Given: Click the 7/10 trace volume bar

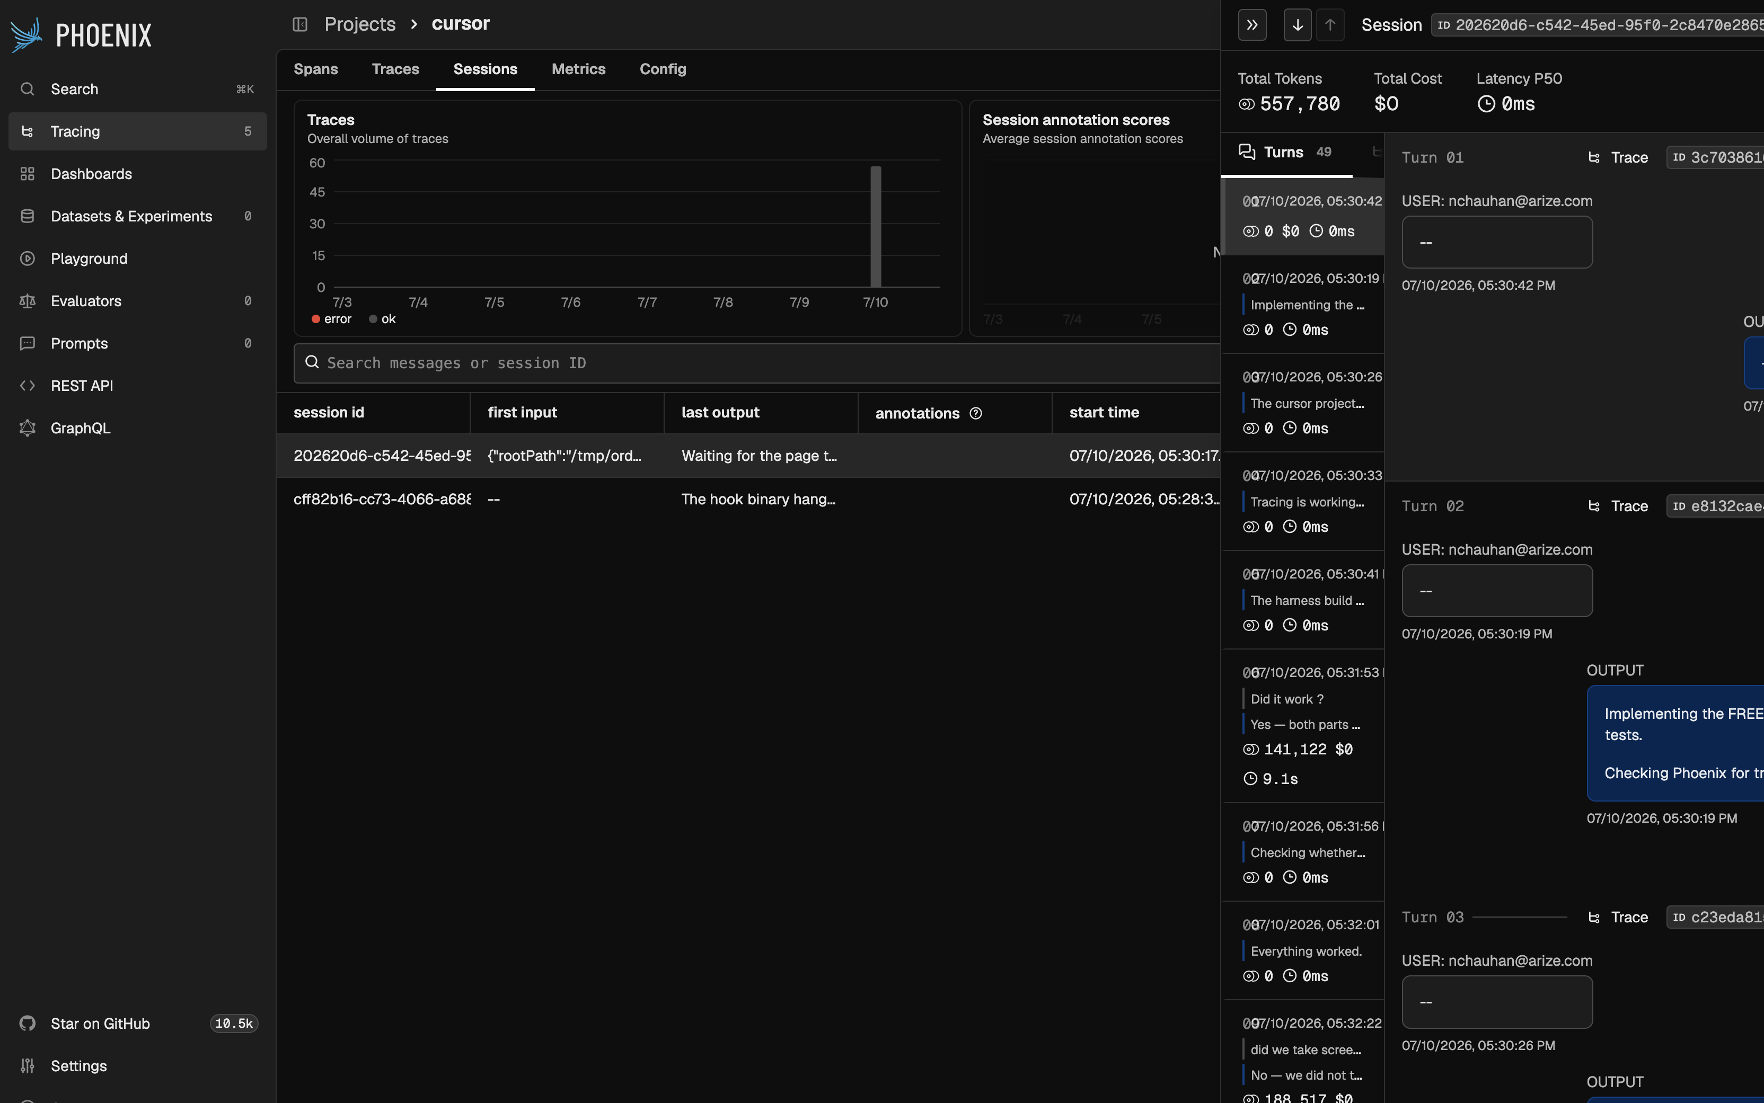Looking at the screenshot, I should click(876, 226).
